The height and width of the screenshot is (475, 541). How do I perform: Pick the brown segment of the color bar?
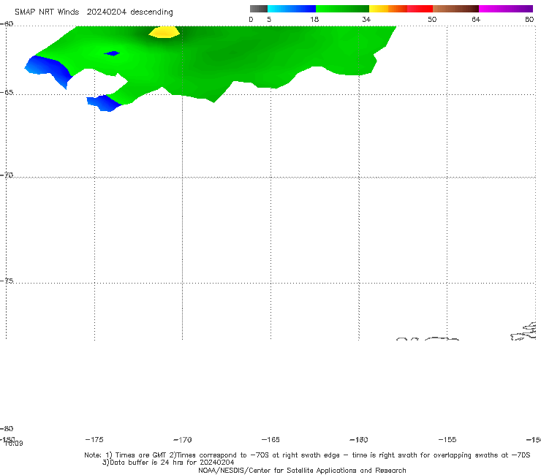click(x=455, y=9)
